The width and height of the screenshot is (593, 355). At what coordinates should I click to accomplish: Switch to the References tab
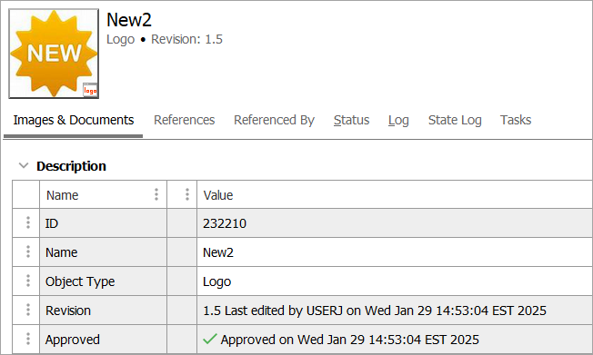coord(185,120)
